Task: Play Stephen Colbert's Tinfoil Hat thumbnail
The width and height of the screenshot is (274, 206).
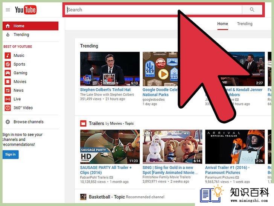Action: coord(110,69)
